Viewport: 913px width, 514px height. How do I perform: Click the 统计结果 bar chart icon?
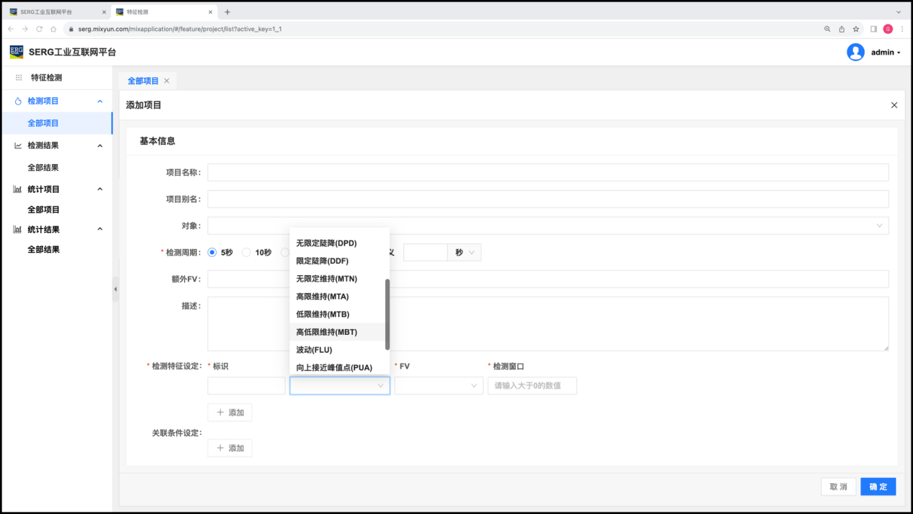click(18, 230)
